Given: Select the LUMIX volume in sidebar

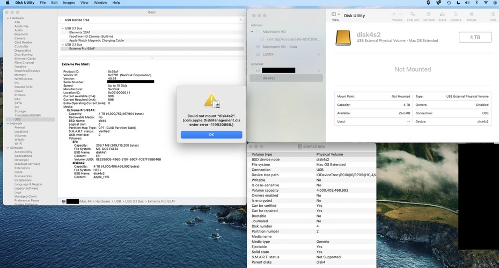Looking at the screenshot, I should (268, 54).
